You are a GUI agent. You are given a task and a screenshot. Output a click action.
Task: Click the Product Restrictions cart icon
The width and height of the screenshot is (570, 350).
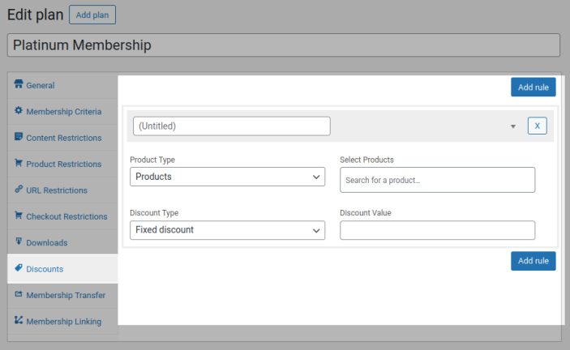(19, 163)
